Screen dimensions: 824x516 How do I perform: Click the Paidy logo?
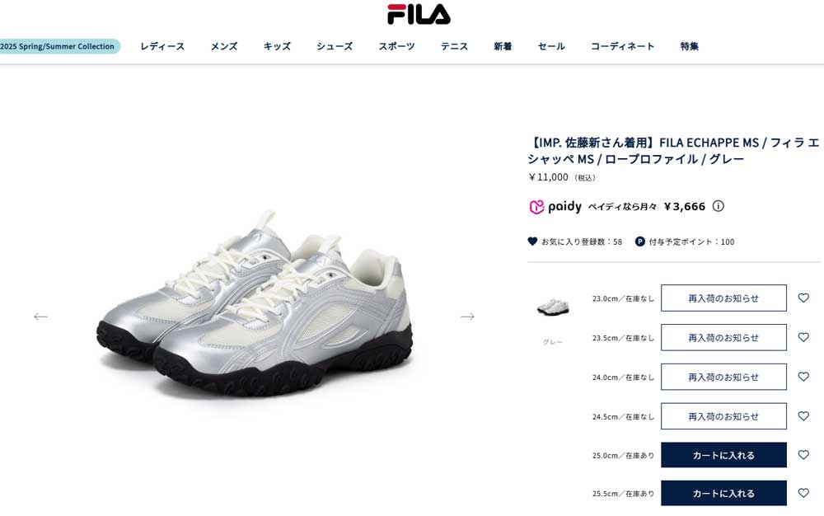point(555,207)
